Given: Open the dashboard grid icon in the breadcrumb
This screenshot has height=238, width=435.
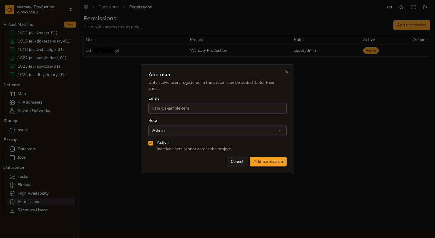Looking at the screenshot, I should [86, 7].
